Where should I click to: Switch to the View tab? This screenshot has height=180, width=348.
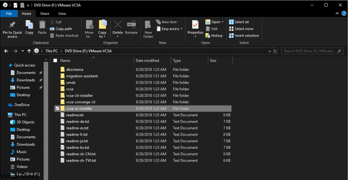pyautogui.click(x=62, y=14)
